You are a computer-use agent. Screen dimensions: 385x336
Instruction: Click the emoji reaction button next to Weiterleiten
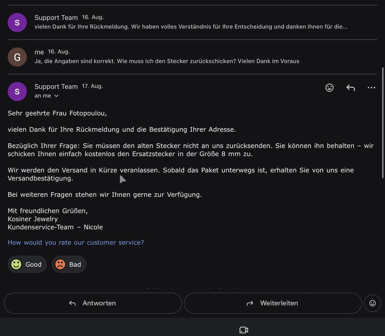pyautogui.click(x=373, y=303)
